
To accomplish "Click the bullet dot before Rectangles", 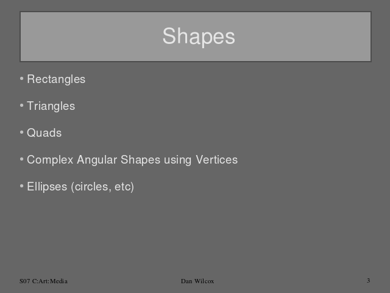I will point(22,79).
